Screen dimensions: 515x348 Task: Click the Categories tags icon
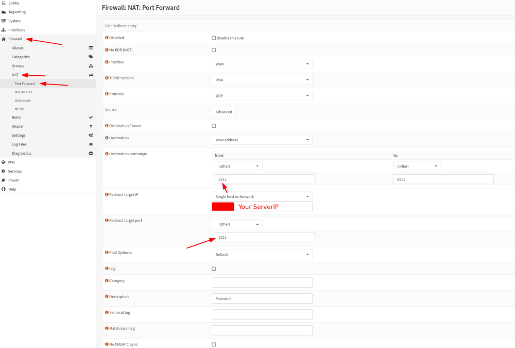pyautogui.click(x=91, y=57)
